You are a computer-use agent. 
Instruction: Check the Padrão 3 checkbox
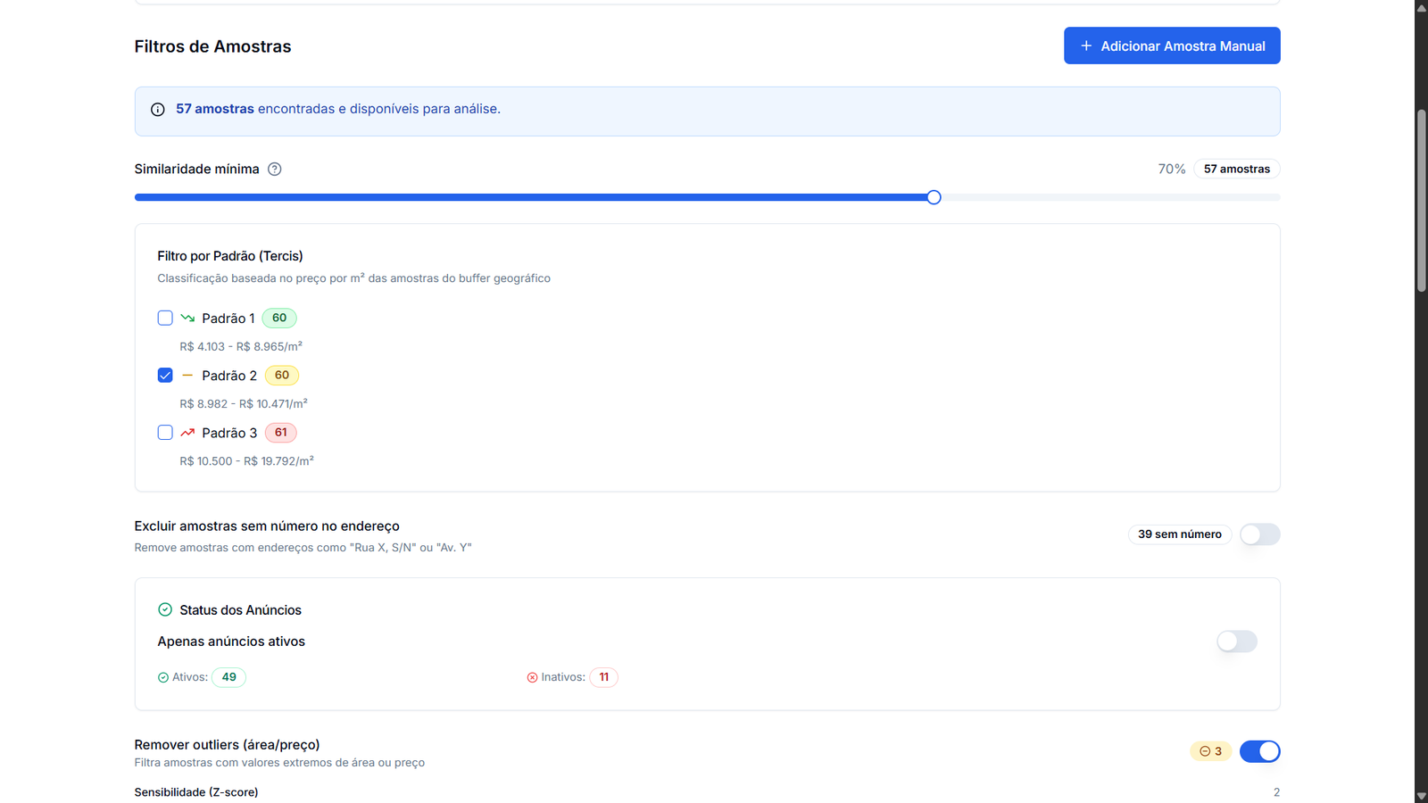coord(165,433)
